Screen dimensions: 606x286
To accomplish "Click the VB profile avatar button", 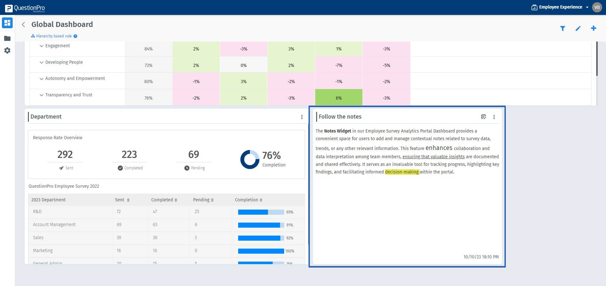I will pyautogui.click(x=596, y=7).
